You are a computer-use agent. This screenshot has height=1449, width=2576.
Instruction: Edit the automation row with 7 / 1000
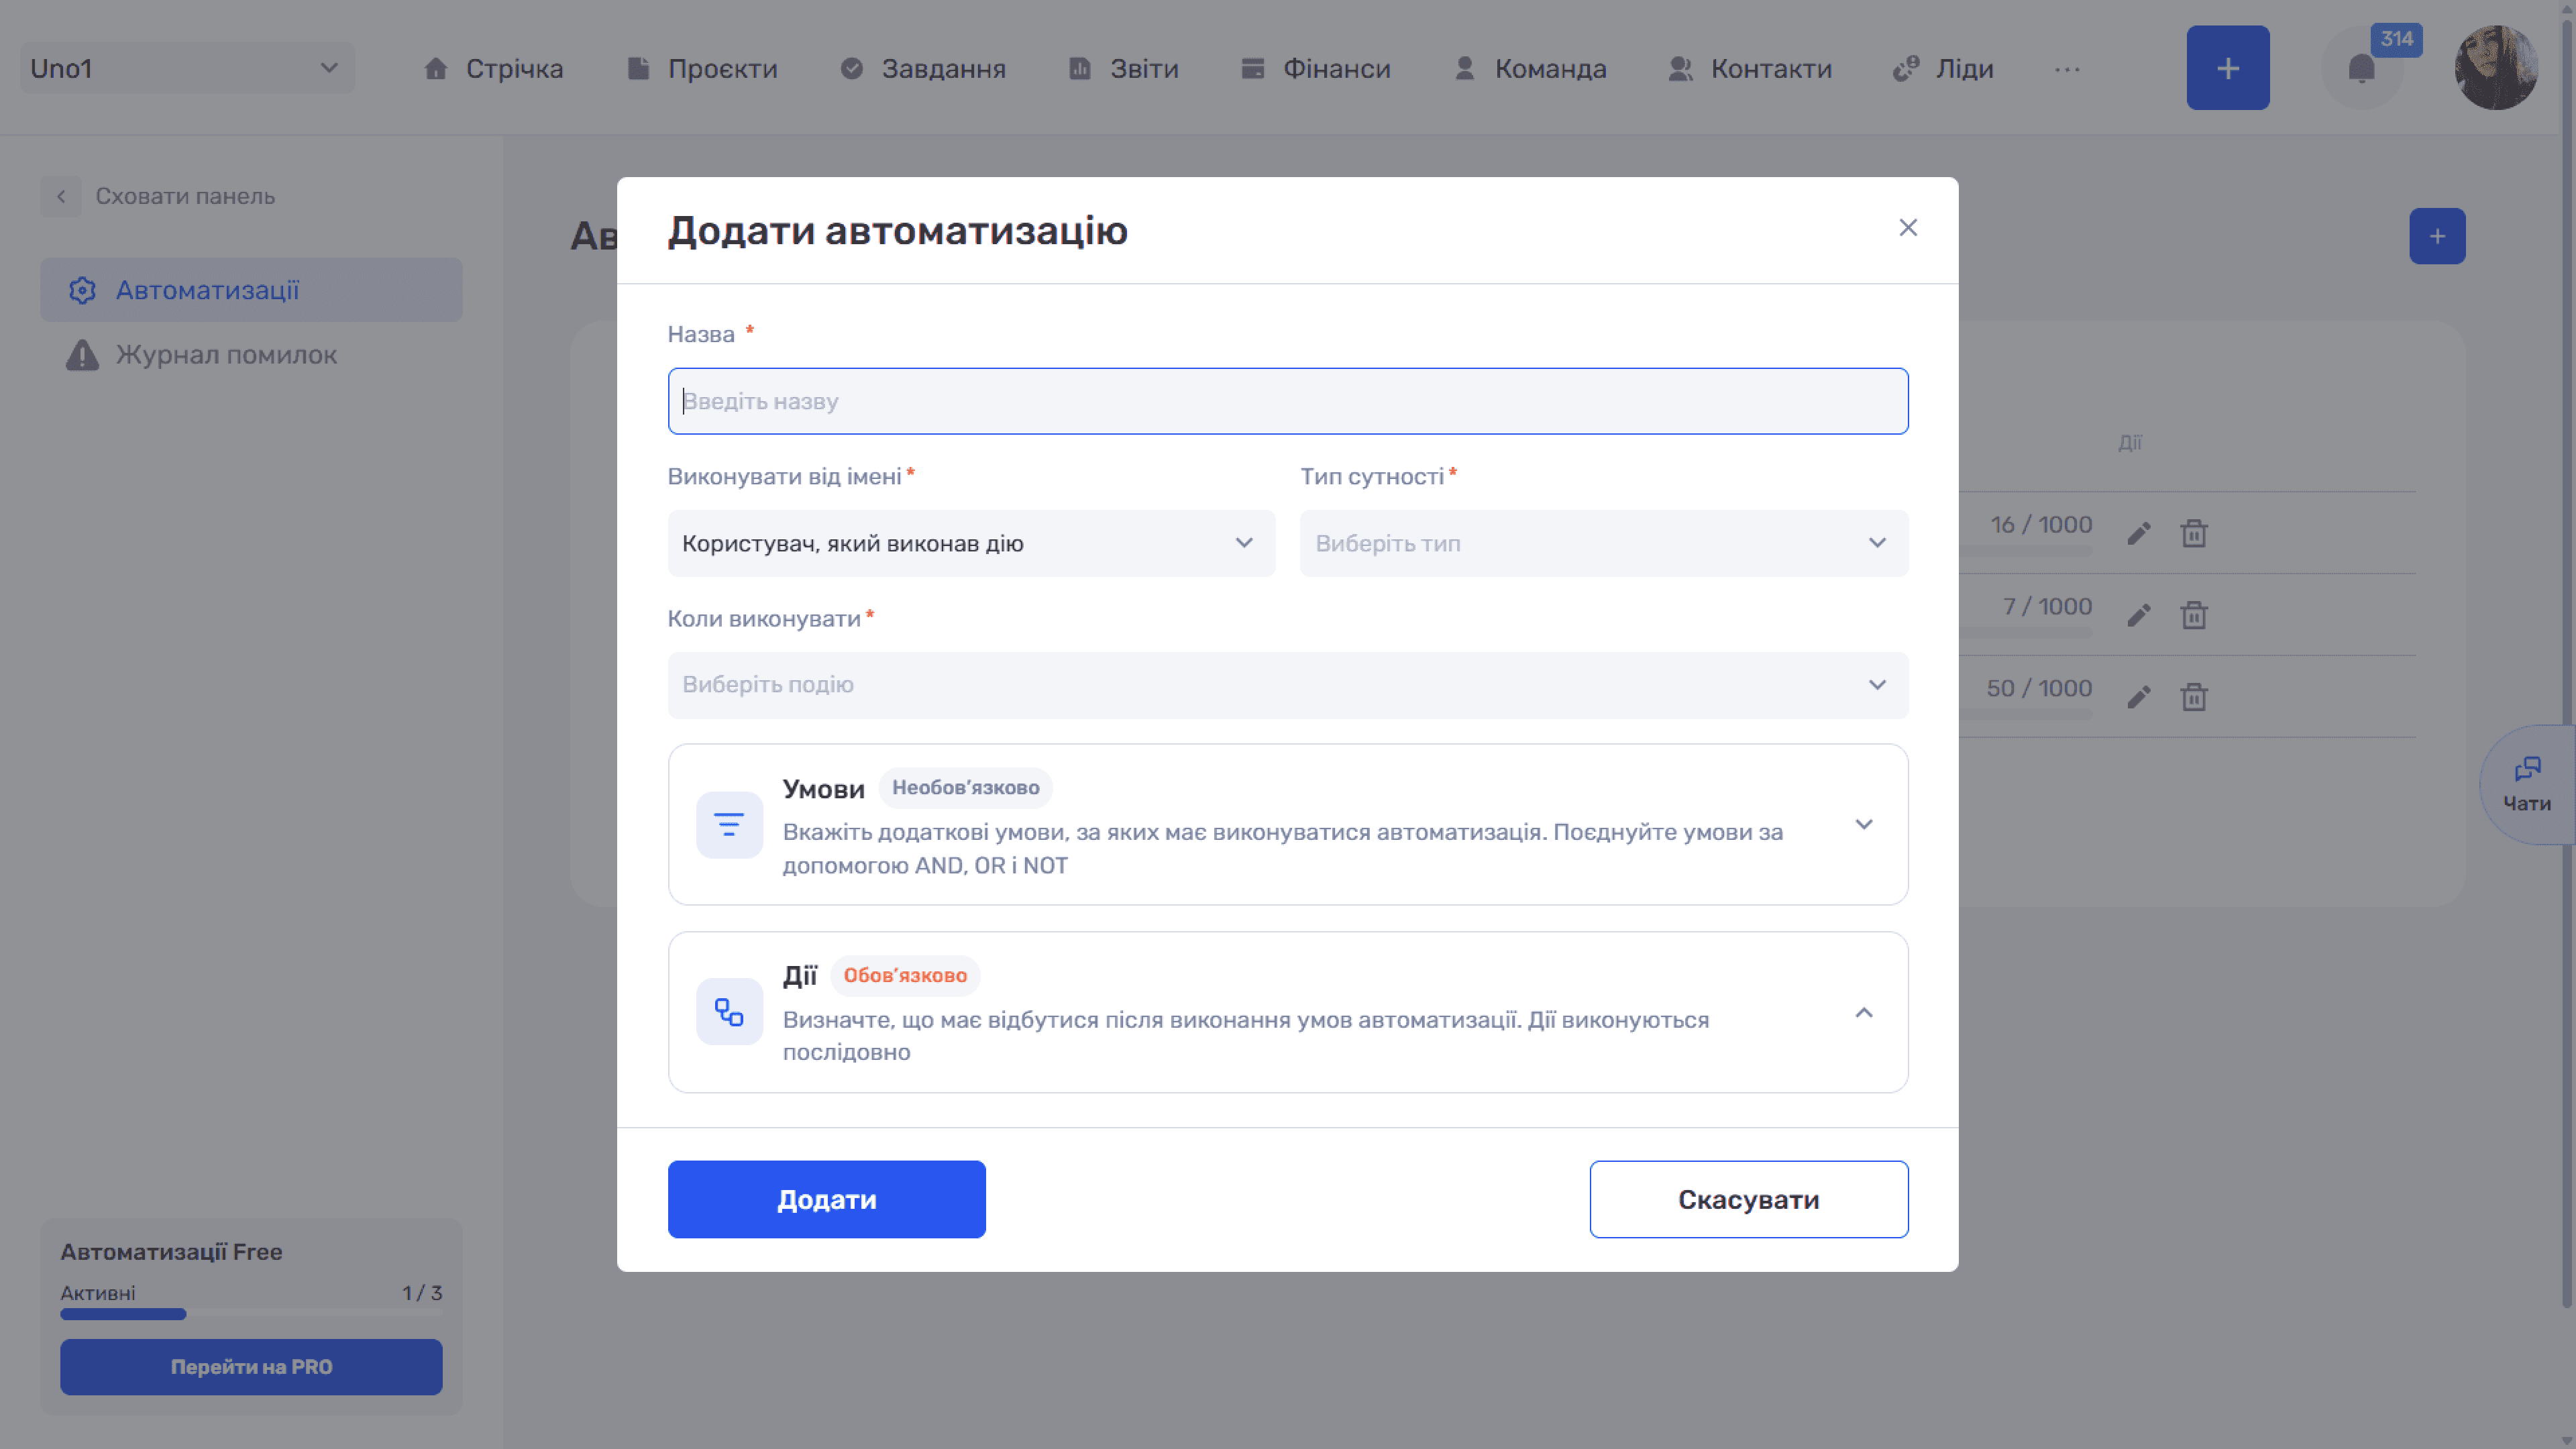(2138, 615)
